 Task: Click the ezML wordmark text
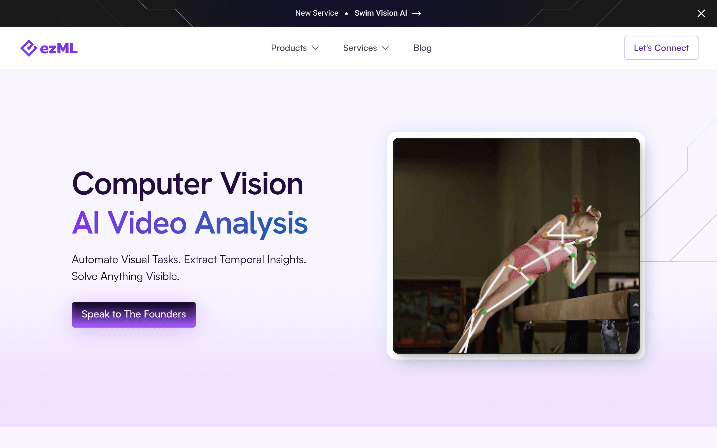click(x=59, y=48)
